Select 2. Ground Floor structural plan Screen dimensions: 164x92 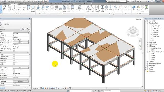point(156,27)
